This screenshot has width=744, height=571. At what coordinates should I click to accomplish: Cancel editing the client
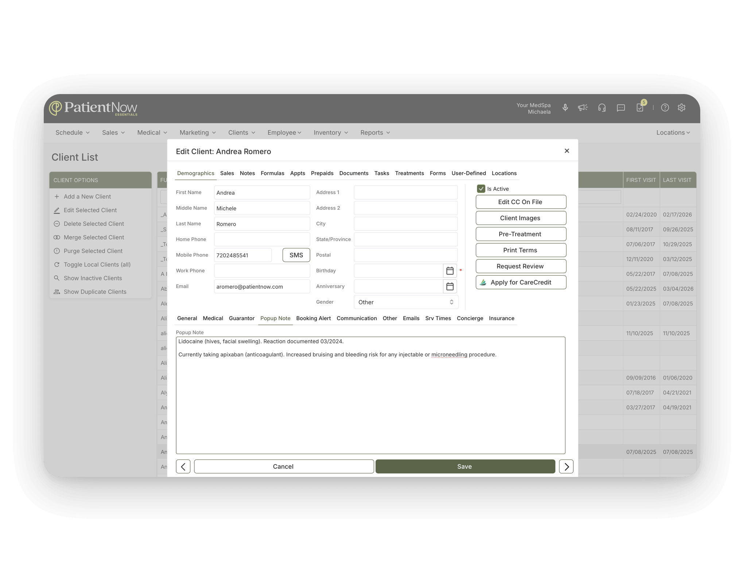(284, 466)
